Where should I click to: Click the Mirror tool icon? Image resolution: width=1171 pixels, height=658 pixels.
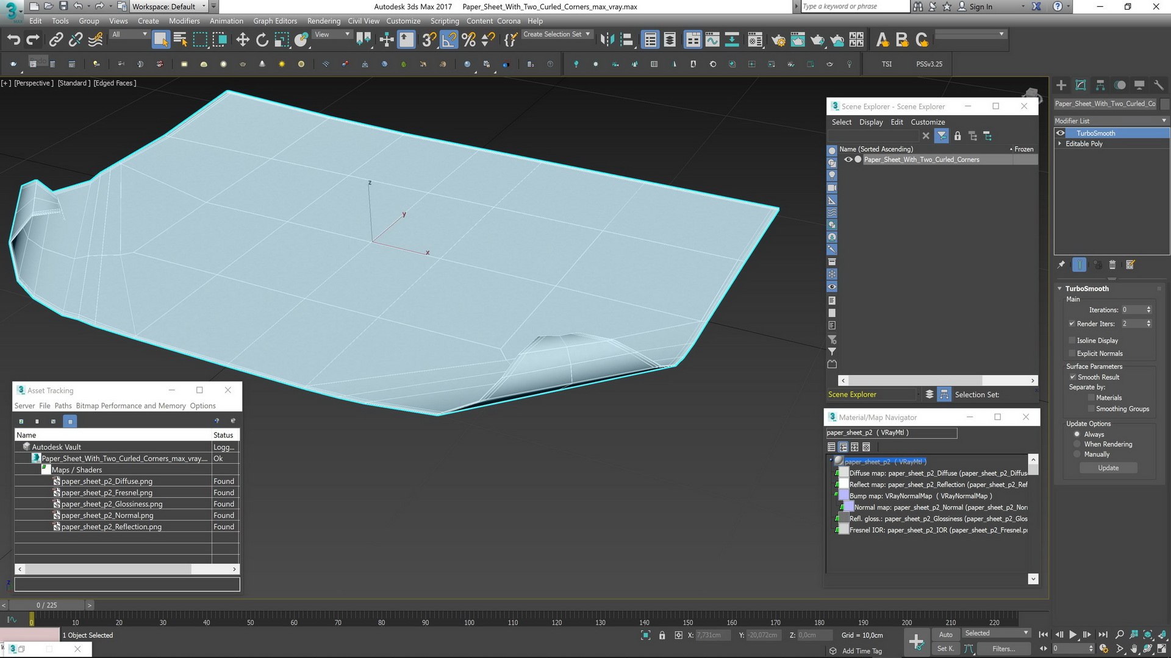(607, 40)
